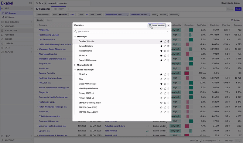Focus the watchlist search field
This screenshot has width=243, height=143.
click(x=122, y=32)
